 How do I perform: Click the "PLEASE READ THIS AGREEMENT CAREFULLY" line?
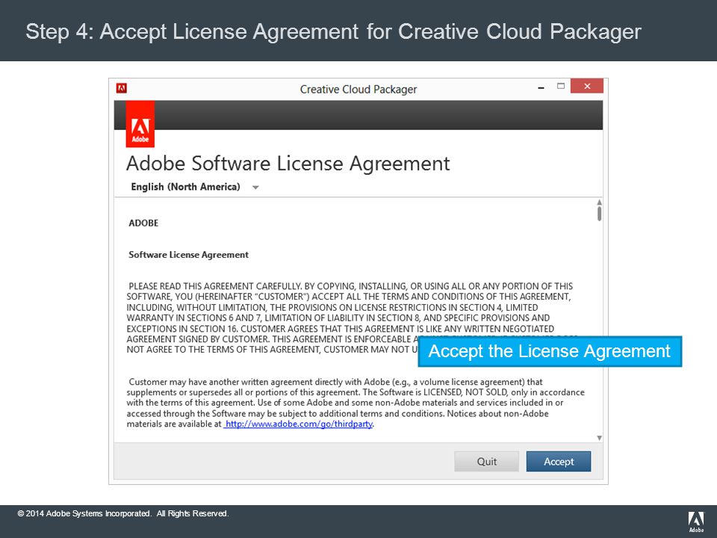point(350,286)
